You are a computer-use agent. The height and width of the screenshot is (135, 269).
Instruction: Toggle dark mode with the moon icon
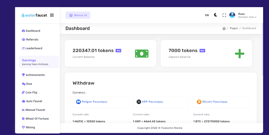click(216, 15)
